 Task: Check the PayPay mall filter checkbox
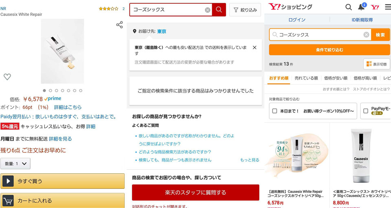point(366,111)
